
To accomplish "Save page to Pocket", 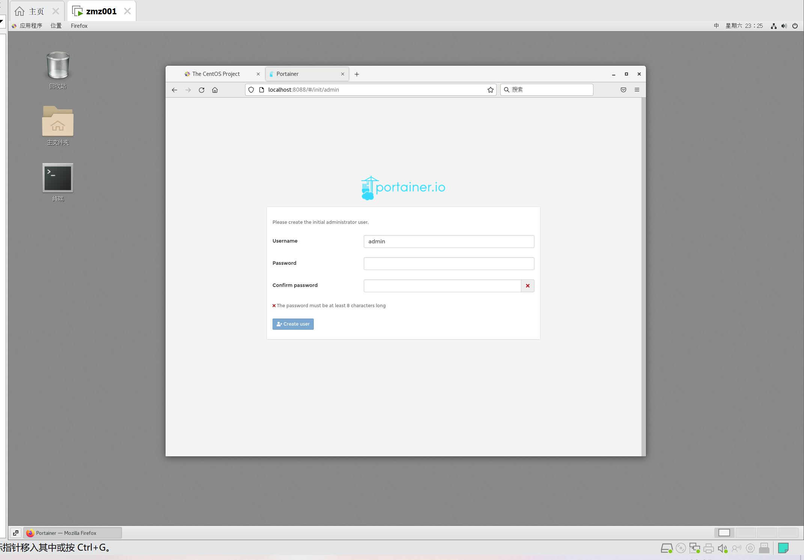I will 623,90.
